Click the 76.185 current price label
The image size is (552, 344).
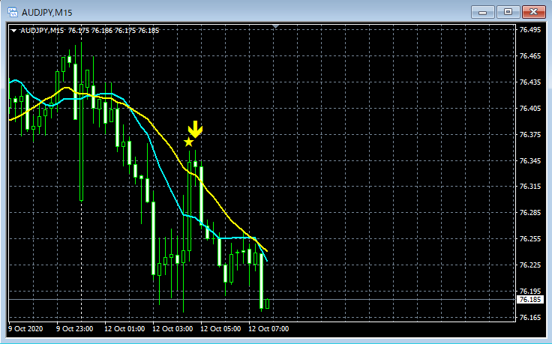529,300
